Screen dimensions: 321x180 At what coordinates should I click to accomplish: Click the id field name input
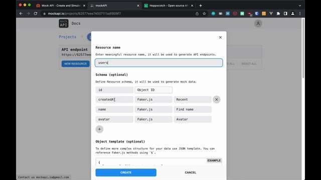point(114,90)
